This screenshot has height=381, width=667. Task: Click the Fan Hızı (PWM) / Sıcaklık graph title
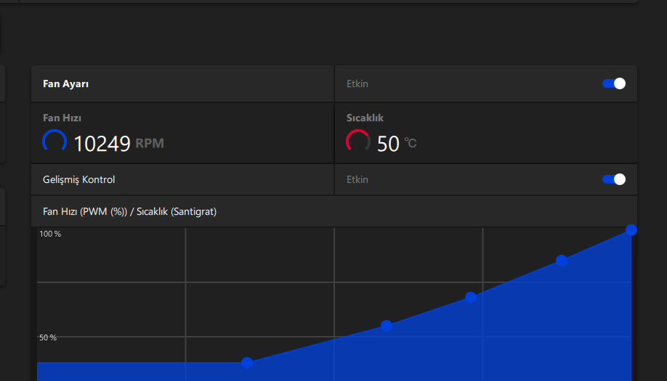(129, 212)
